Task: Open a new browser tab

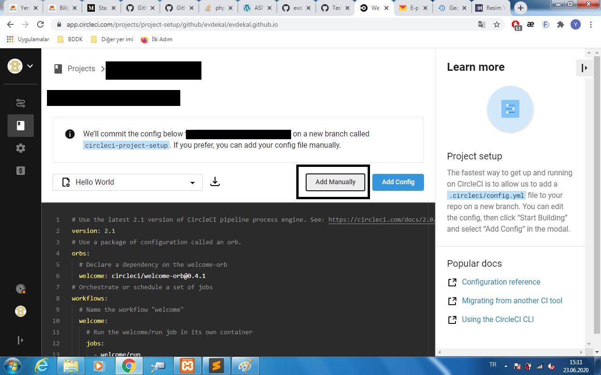Action: tap(521, 8)
